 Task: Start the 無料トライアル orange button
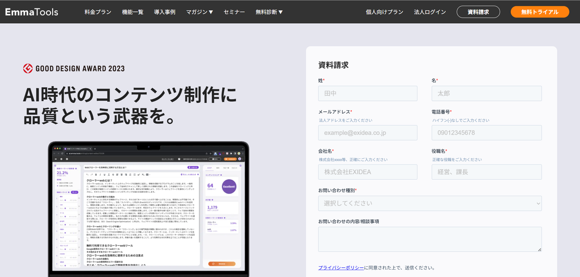point(540,12)
